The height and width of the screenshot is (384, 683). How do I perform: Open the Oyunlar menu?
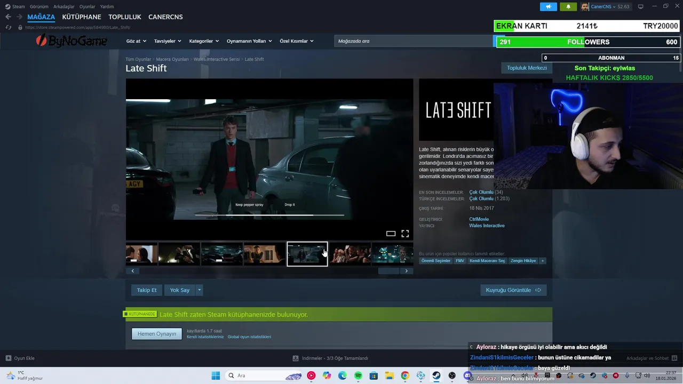pyautogui.click(x=88, y=6)
